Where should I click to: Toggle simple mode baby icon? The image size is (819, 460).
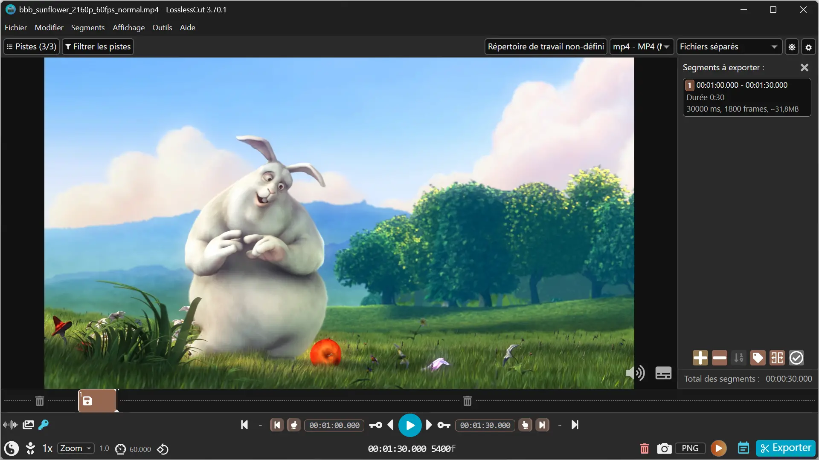[x=30, y=448]
